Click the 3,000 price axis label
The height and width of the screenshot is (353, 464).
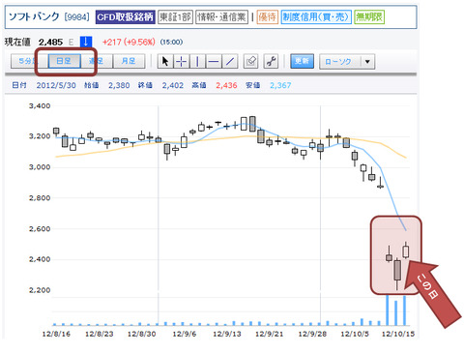coord(40,167)
